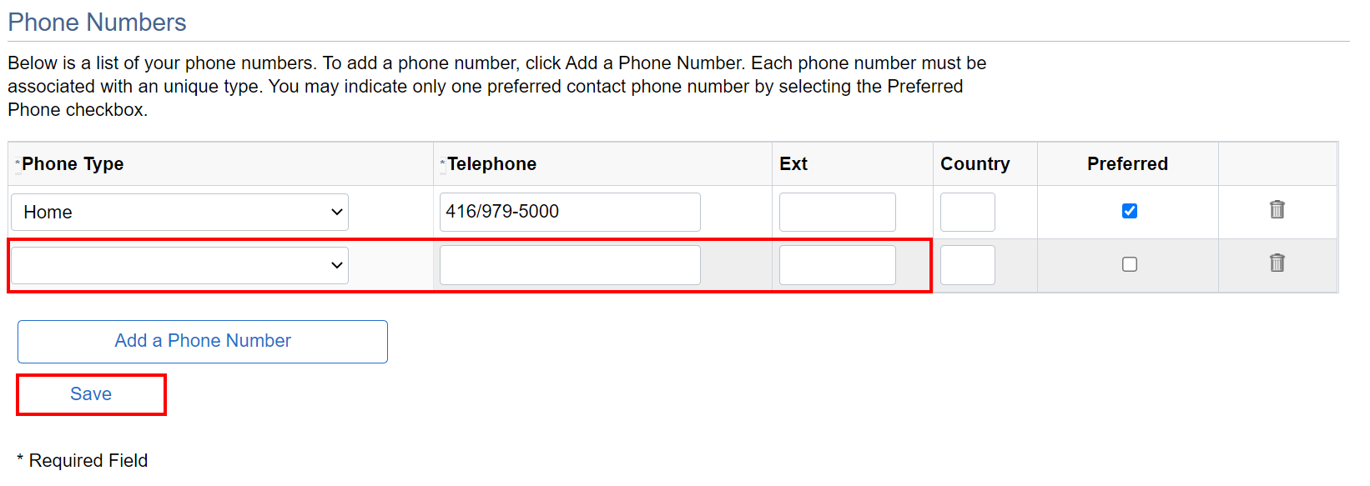
Task: Focus the Country field in second row
Action: pyautogui.click(x=967, y=265)
